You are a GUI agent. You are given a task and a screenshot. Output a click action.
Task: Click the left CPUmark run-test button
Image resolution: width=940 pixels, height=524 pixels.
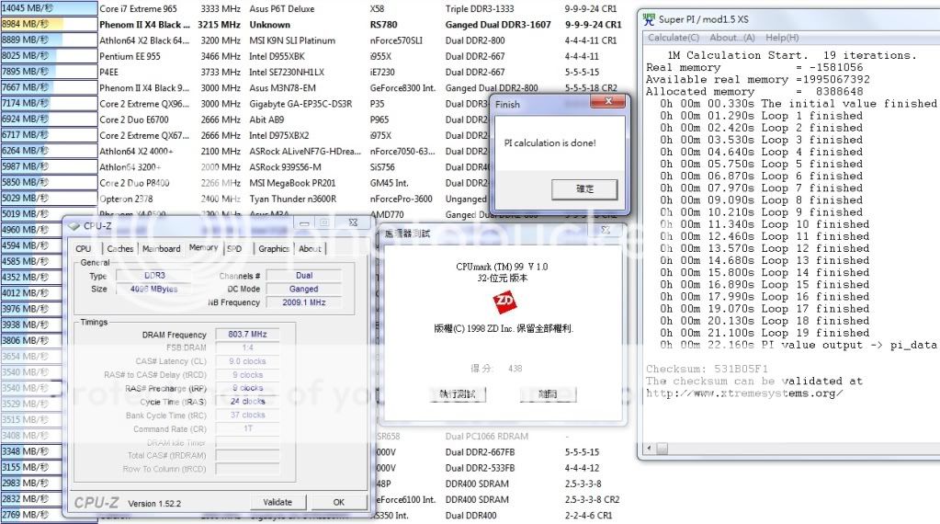coord(457,393)
